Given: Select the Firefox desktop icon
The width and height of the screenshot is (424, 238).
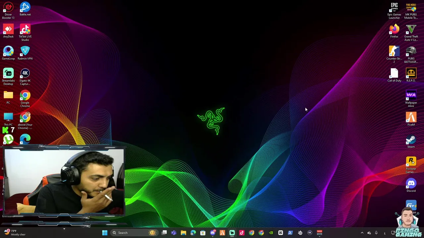Looking at the screenshot, I should tap(394, 31).
